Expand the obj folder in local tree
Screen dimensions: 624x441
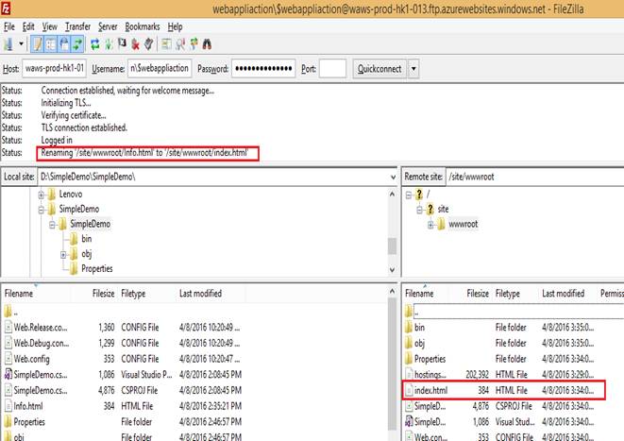click(63, 254)
